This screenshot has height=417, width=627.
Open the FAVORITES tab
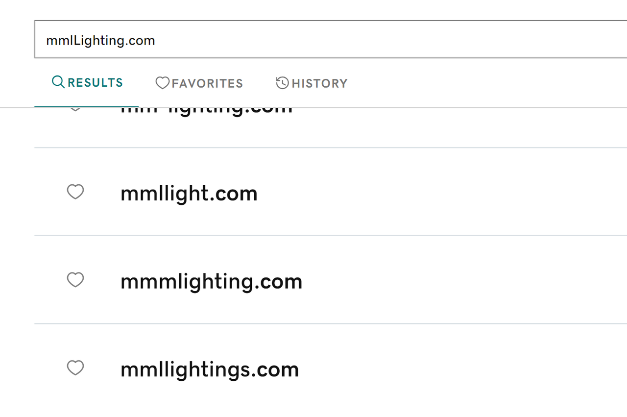207,84
